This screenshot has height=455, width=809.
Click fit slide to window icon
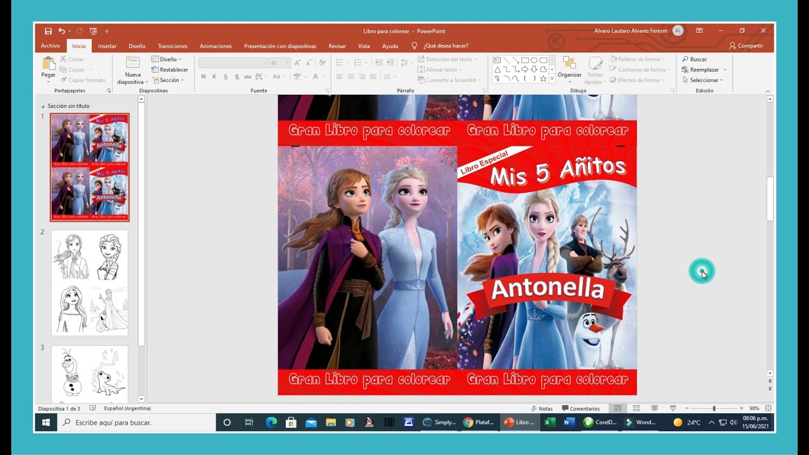coord(769,408)
